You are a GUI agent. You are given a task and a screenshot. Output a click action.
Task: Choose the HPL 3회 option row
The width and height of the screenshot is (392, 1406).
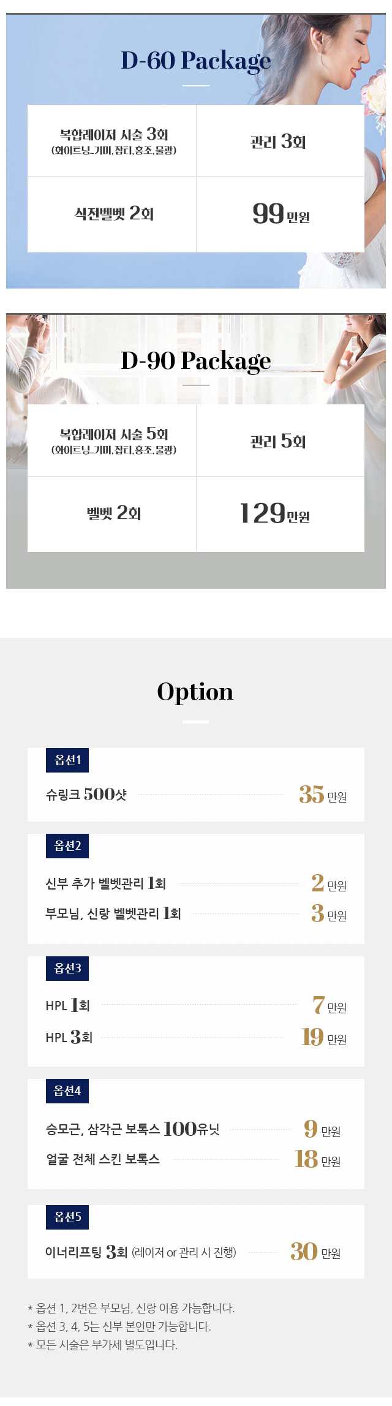click(x=196, y=1037)
